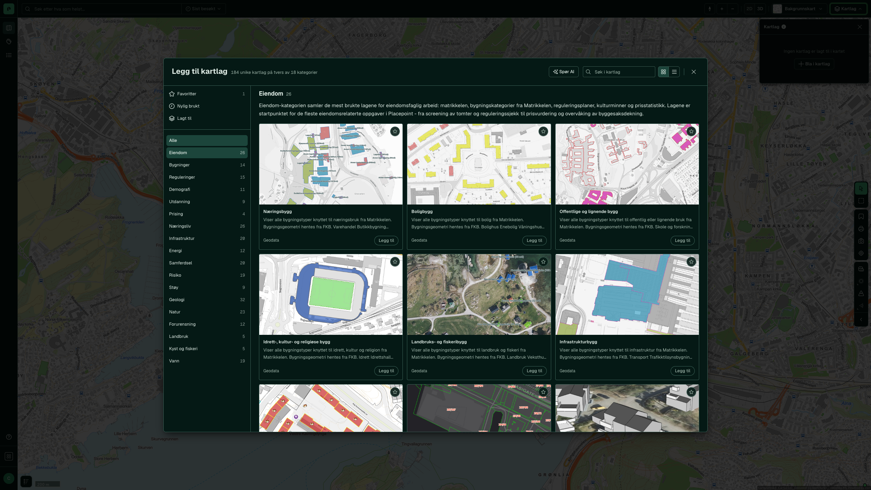871x490 pixels.
Task: Click the Søk i kartlag search field
Action: [x=619, y=72]
